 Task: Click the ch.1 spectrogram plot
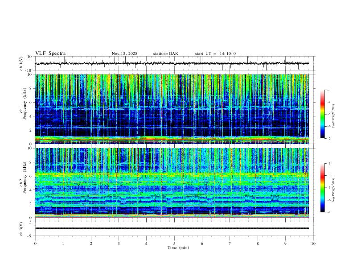[172, 109]
